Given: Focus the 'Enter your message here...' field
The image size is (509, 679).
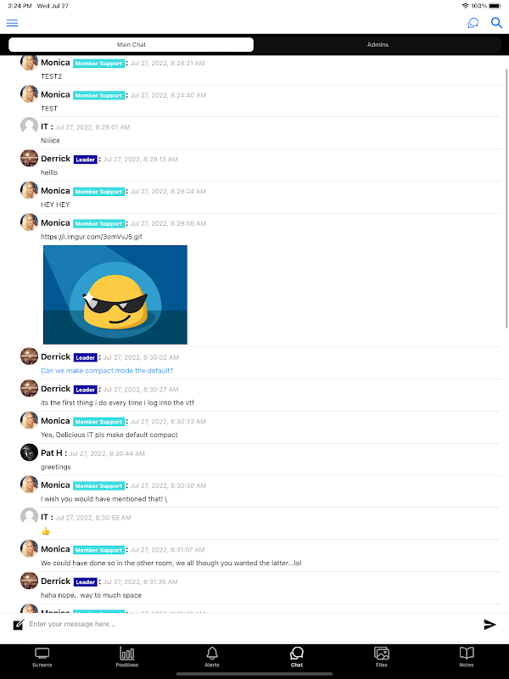Looking at the screenshot, I should (253, 624).
